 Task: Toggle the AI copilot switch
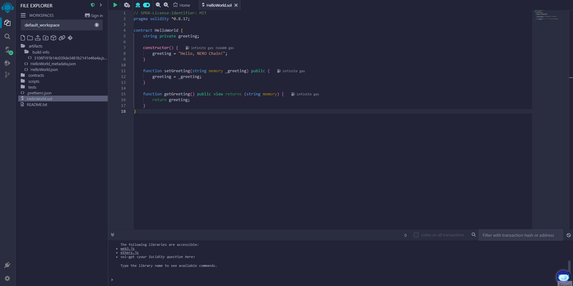tap(146, 5)
